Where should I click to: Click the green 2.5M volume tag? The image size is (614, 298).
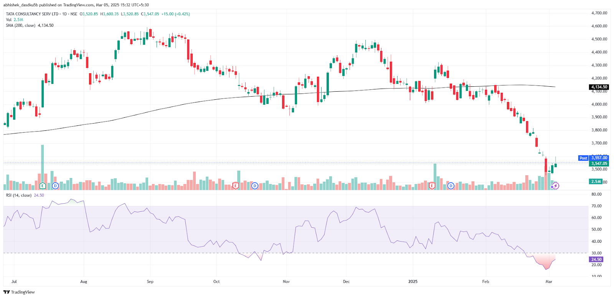[596, 181]
